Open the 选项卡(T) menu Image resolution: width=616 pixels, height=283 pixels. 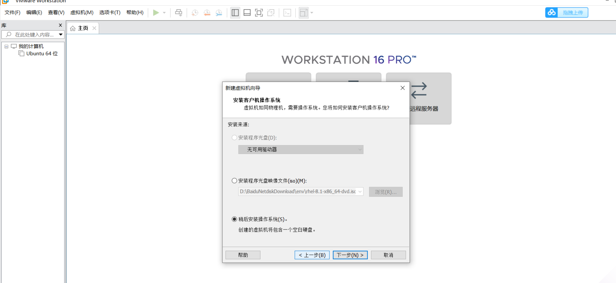pos(110,13)
